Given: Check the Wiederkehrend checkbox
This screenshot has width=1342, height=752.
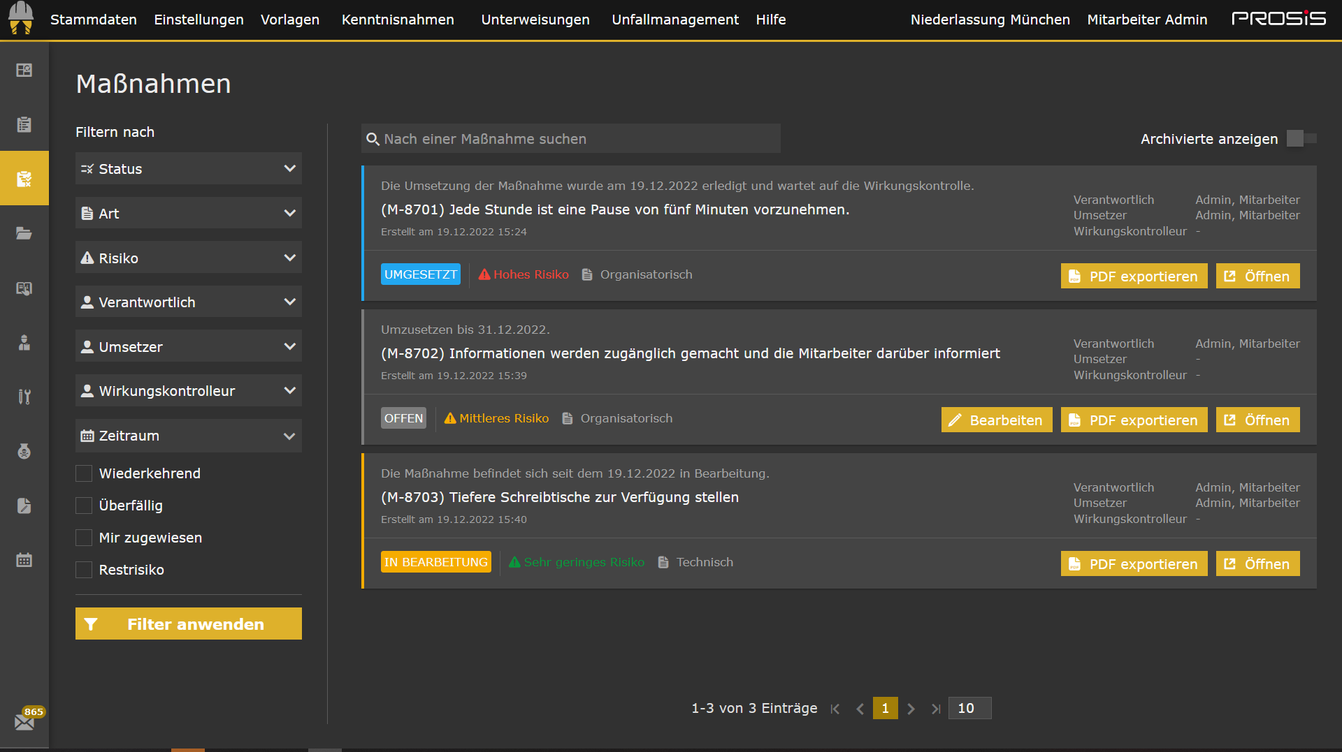Looking at the screenshot, I should coord(84,473).
